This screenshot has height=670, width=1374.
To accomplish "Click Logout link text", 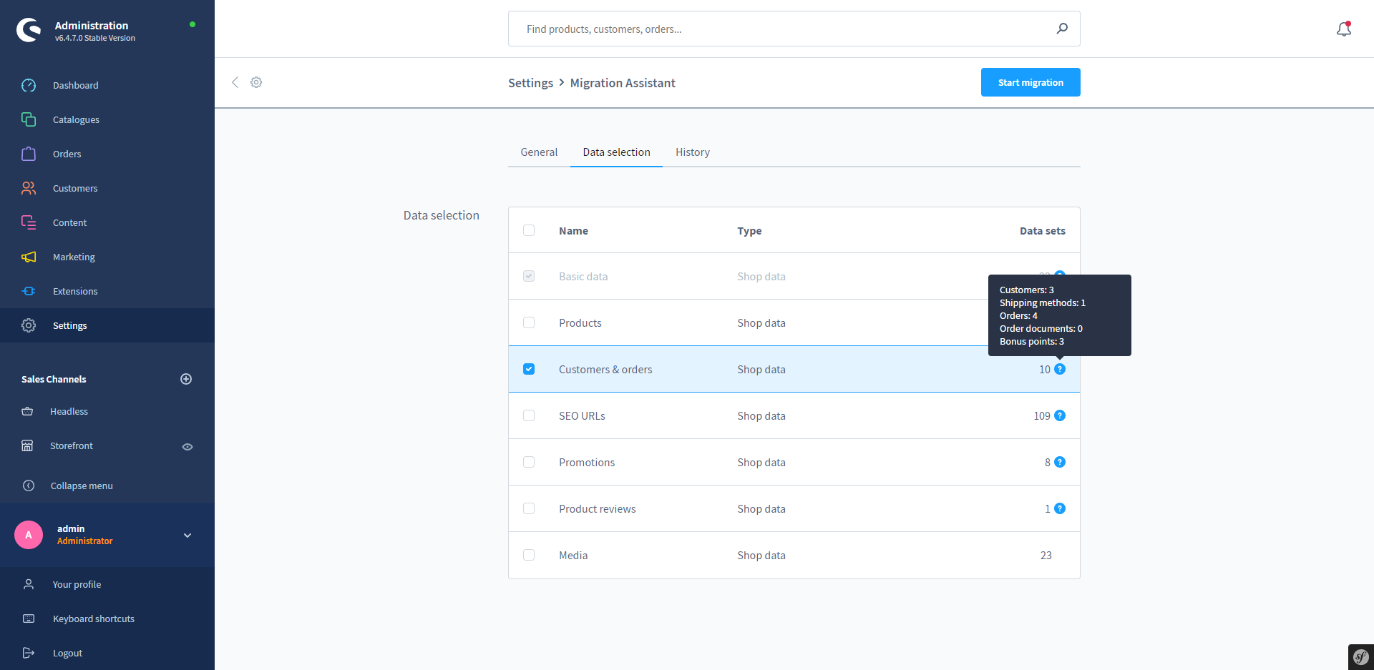I will tap(67, 653).
